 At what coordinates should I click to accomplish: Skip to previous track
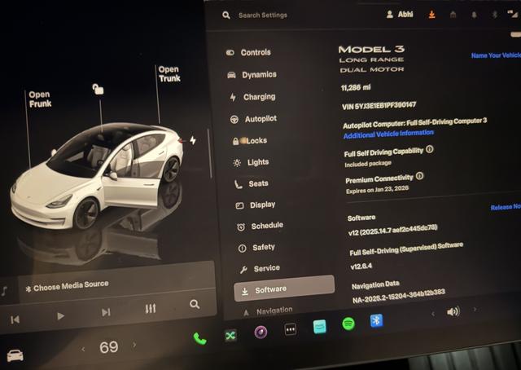click(15, 319)
